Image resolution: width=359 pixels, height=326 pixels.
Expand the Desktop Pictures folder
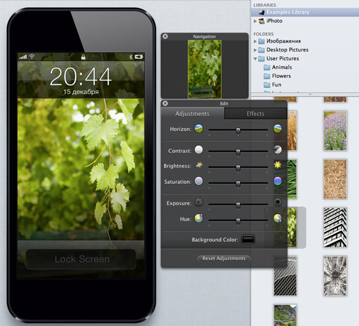(255, 50)
